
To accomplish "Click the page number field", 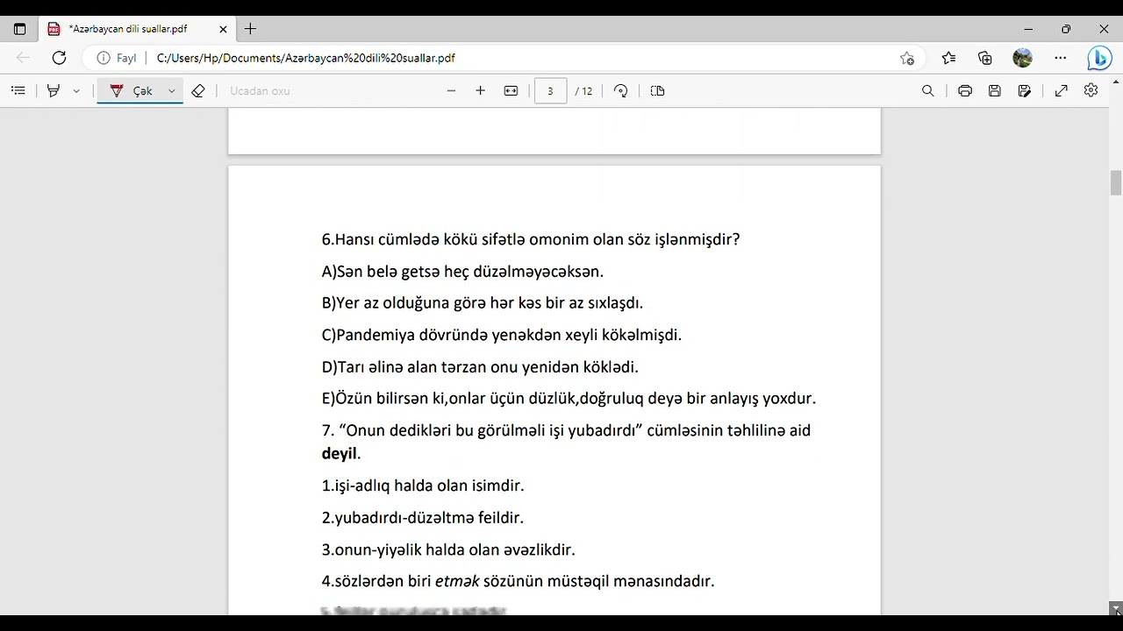I will click(x=550, y=90).
